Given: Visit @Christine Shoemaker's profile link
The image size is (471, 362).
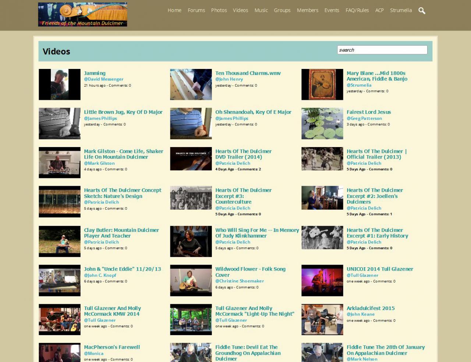Looking at the screenshot, I should 239,281.
